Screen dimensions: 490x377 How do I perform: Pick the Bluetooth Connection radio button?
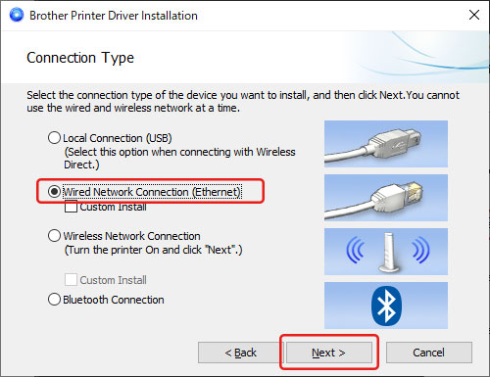[x=54, y=300]
